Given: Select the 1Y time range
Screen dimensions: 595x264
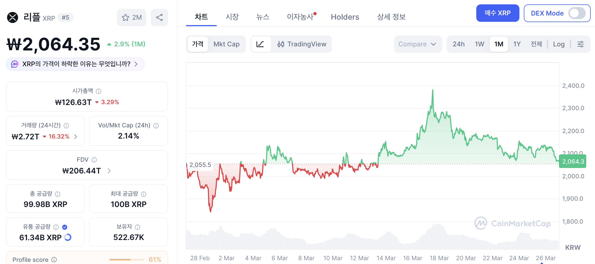Looking at the screenshot, I should click(x=517, y=44).
